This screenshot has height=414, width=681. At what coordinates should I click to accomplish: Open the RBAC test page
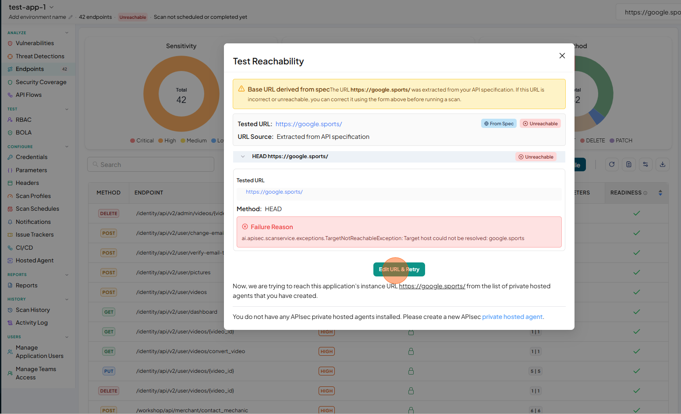[24, 120]
